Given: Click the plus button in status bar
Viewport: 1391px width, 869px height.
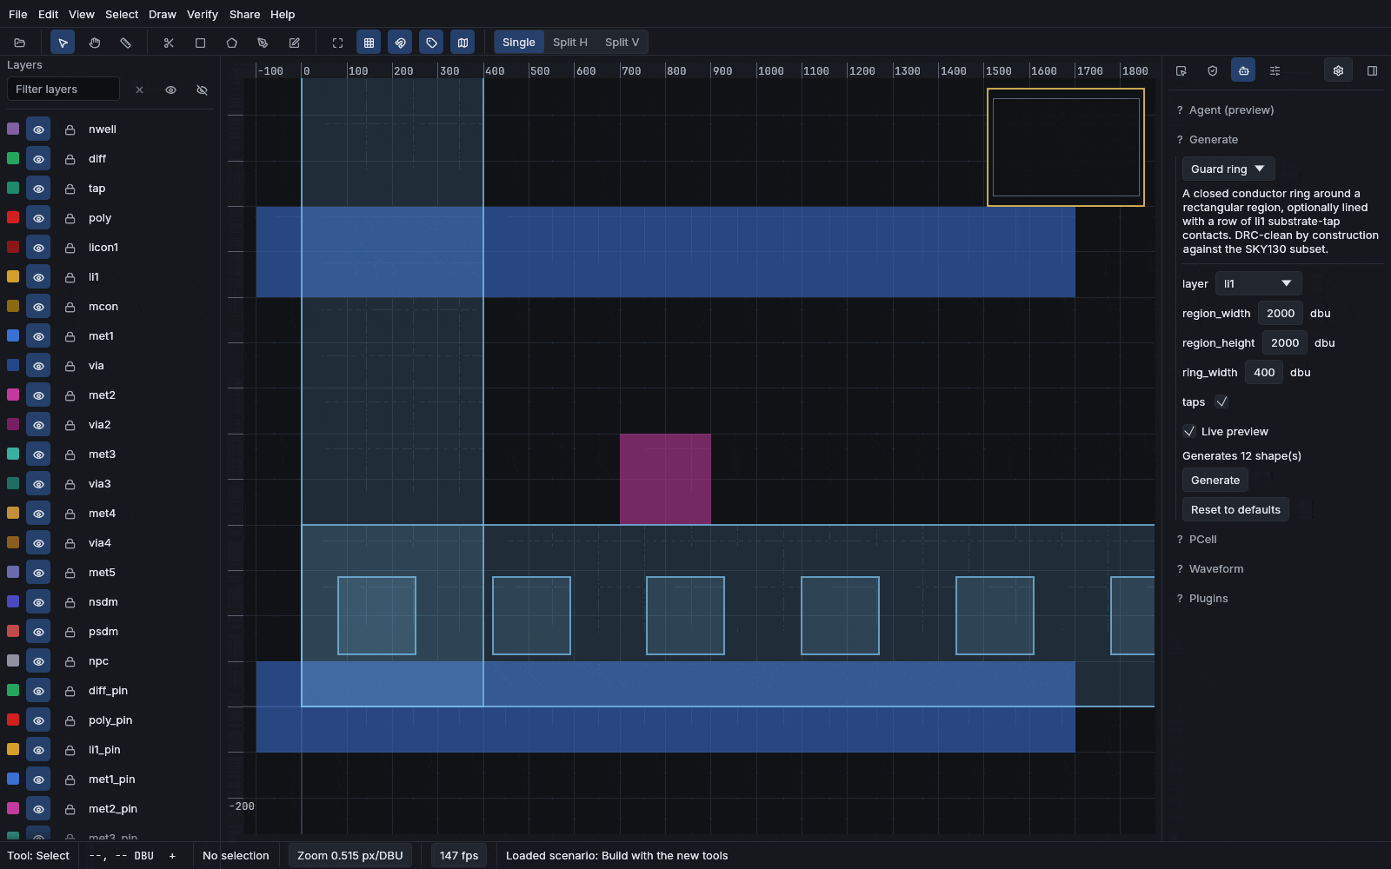Looking at the screenshot, I should click(172, 856).
